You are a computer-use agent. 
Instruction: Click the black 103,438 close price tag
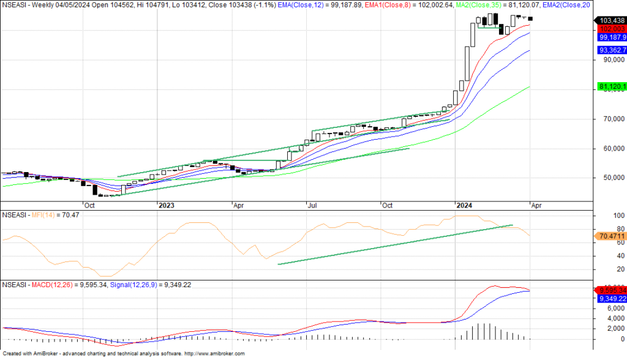[611, 21]
